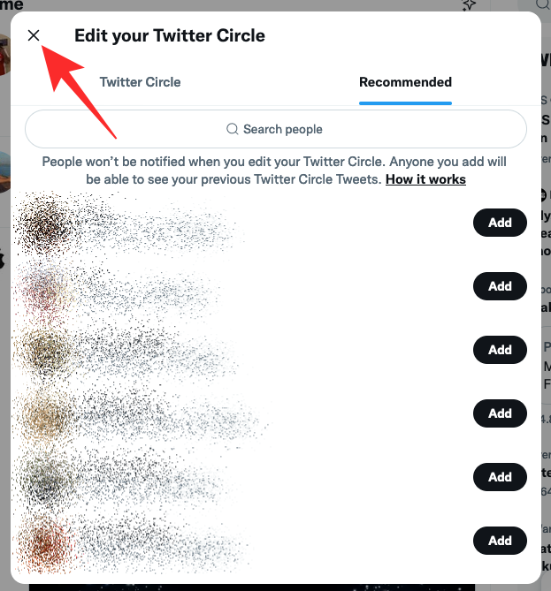Open the How it works link
The height and width of the screenshot is (591, 551).
[x=425, y=179]
